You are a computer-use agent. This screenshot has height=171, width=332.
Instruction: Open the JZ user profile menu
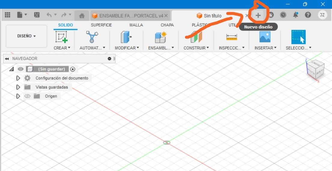pyautogui.click(x=322, y=15)
